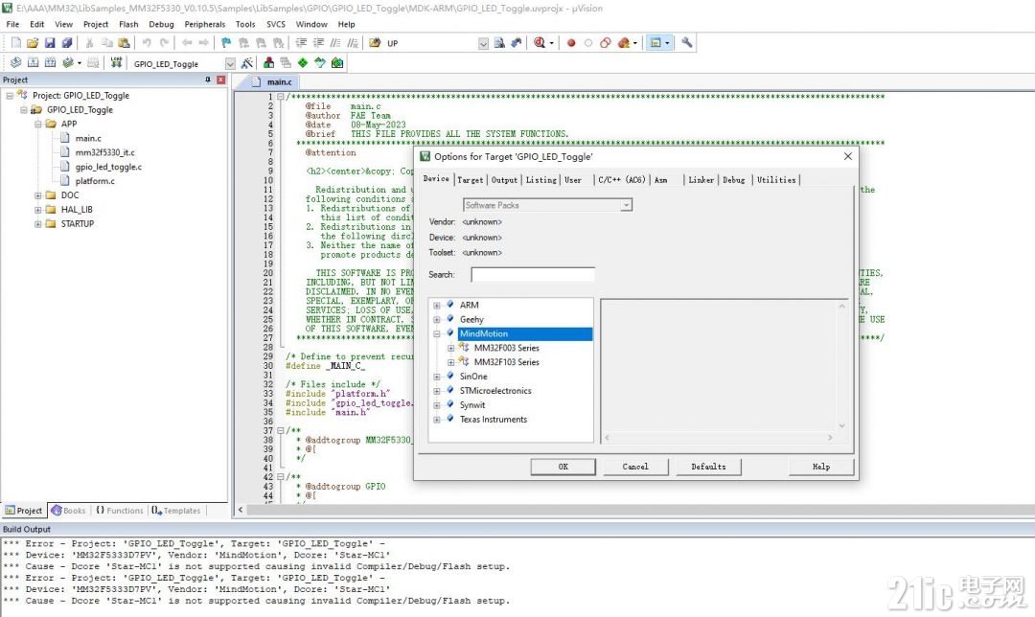The height and width of the screenshot is (617, 1035).
Task: Expand the DOC folder in Project tree
Action: pyautogui.click(x=37, y=195)
